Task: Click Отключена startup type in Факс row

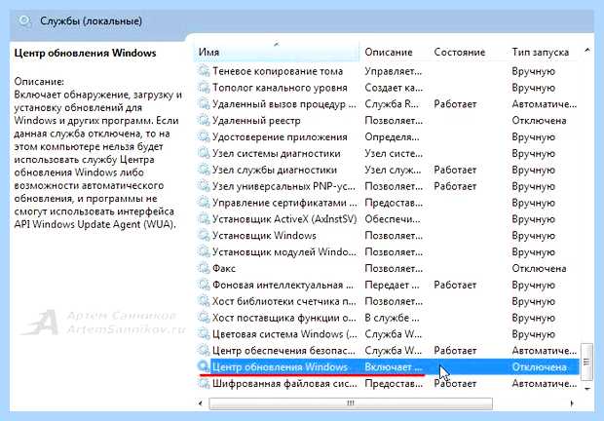Action: click(539, 268)
